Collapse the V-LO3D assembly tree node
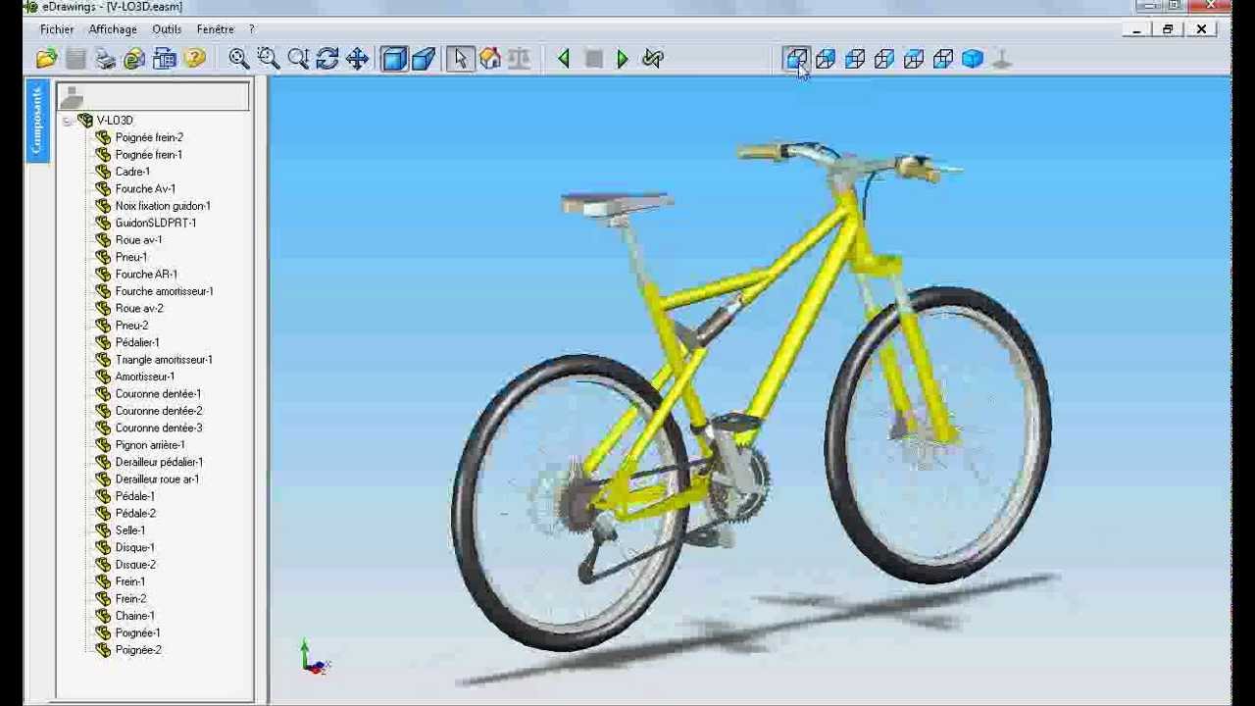 67,121
